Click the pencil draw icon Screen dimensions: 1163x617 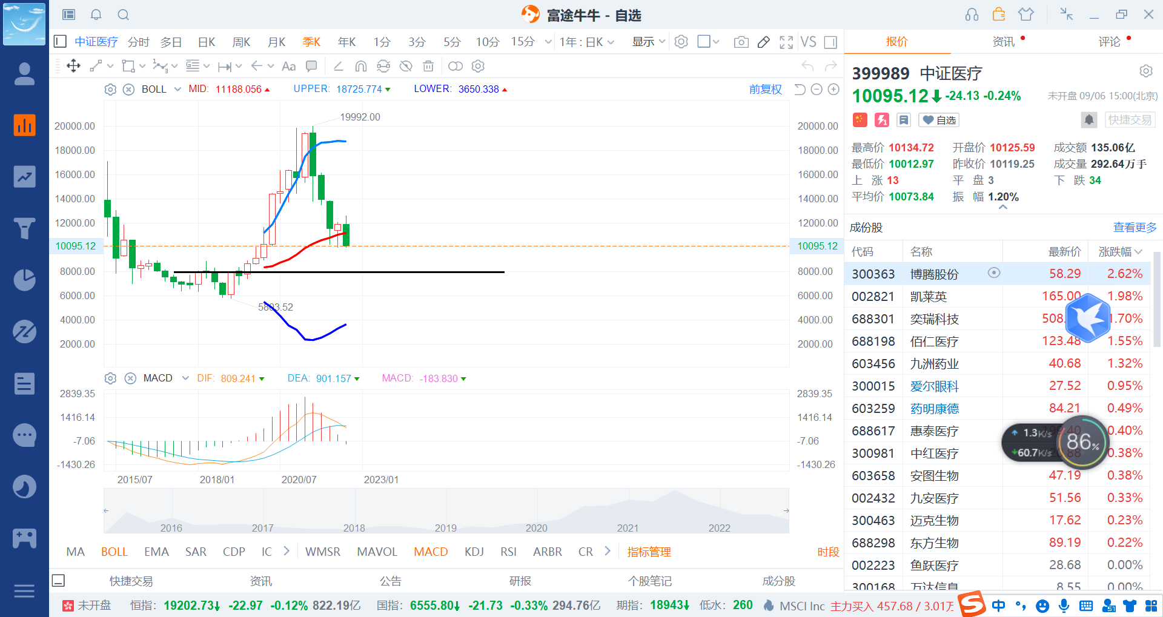pyautogui.click(x=764, y=42)
